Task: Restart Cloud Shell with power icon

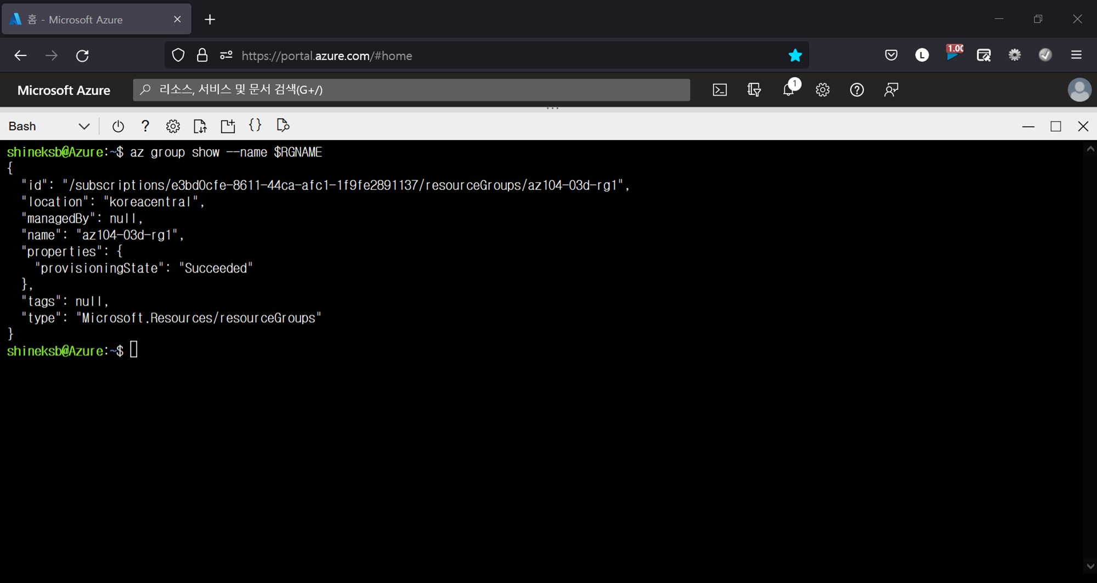Action: [118, 127]
